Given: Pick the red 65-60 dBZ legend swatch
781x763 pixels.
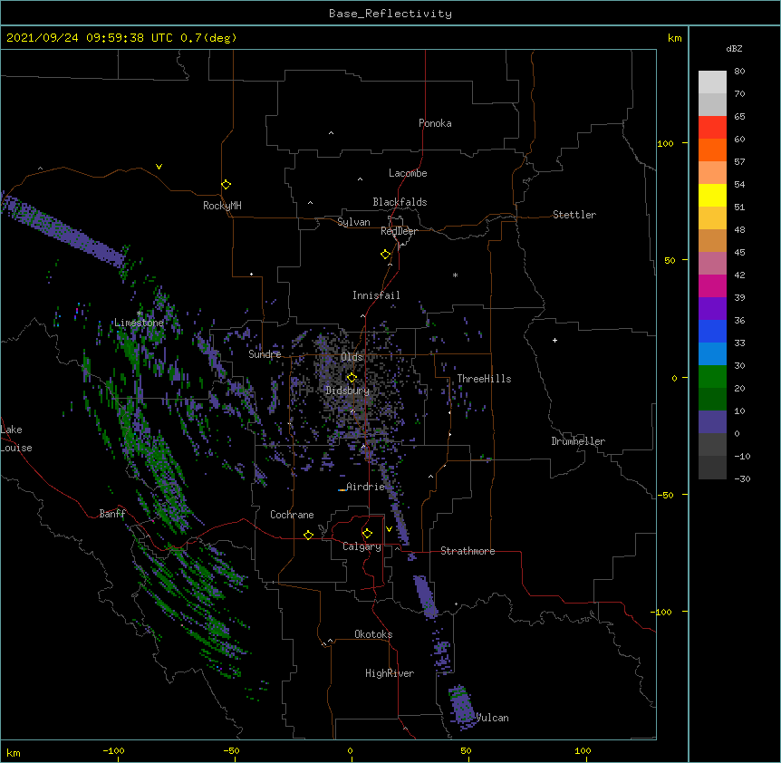Looking at the screenshot, I should coord(712,128).
